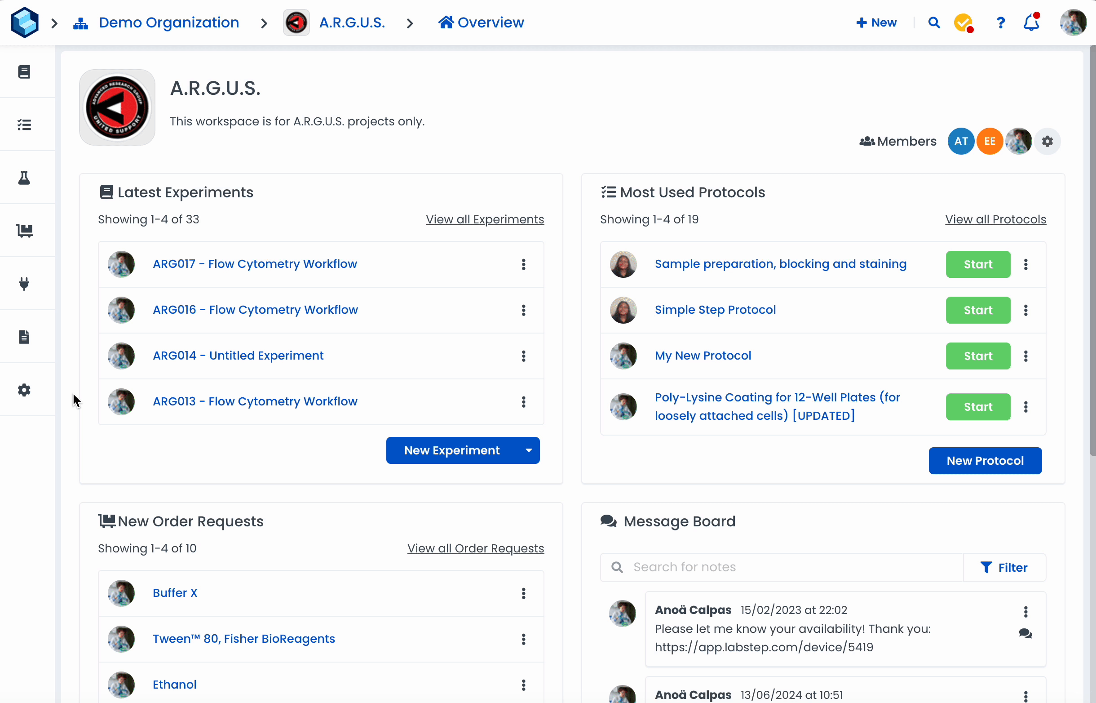This screenshot has width=1096, height=703.
Task: Go to Demo Organization breadcrumb
Action: pyautogui.click(x=169, y=22)
